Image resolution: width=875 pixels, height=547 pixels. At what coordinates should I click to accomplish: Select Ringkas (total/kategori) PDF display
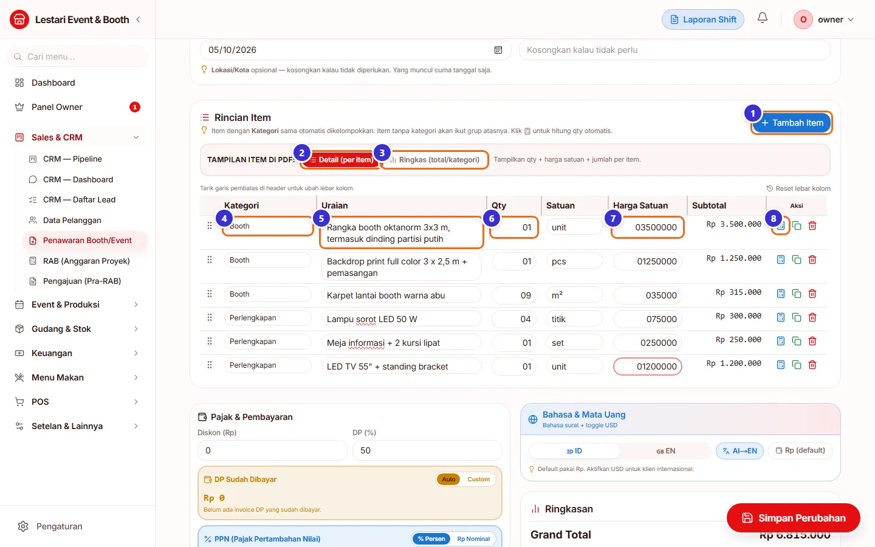pos(435,160)
